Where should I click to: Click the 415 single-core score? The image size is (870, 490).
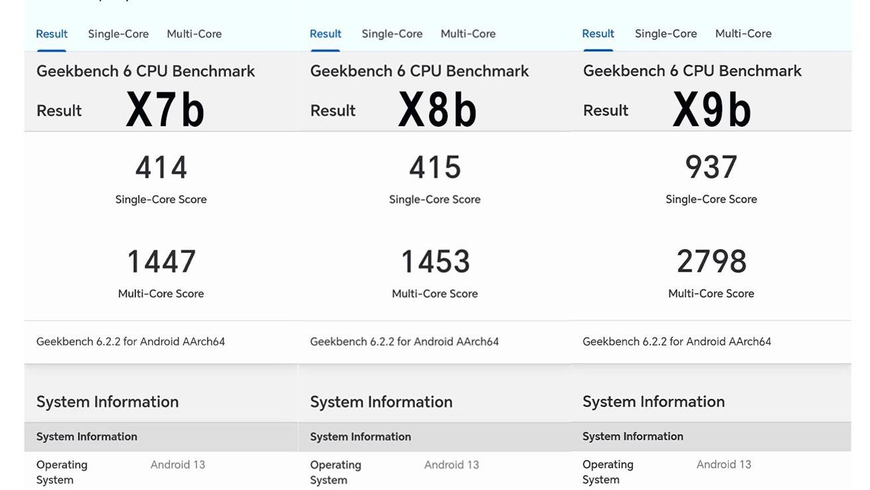[435, 167]
